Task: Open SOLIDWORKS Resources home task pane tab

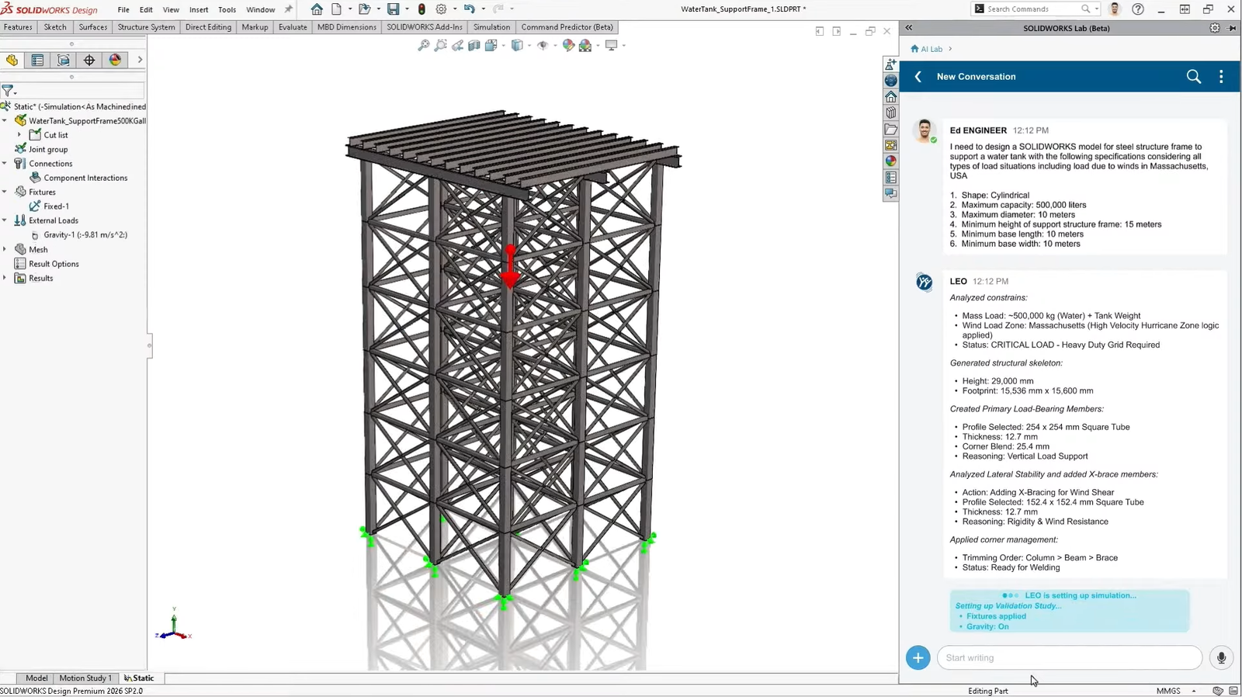Action: tap(891, 96)
